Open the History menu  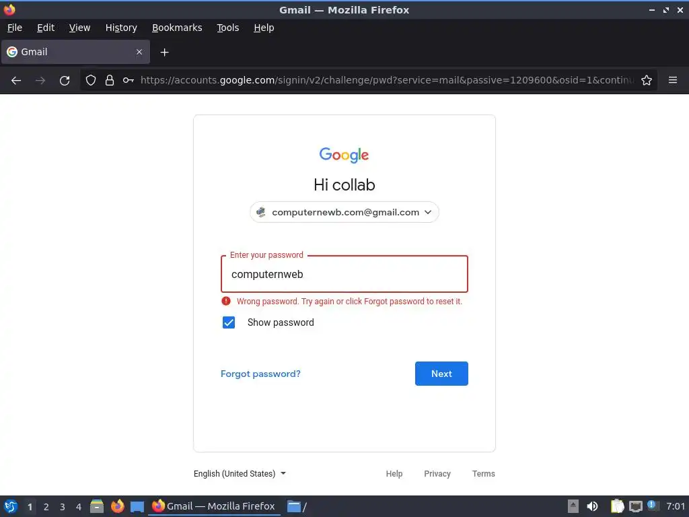pyautogui.click(x=121, y=28)
